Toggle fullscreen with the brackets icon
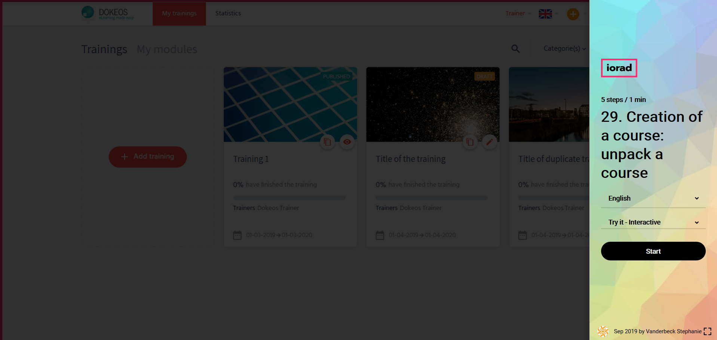 click(707, 331)
